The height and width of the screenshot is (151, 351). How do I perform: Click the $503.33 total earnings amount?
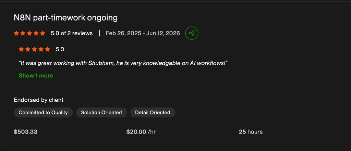(x=25, y=132)
